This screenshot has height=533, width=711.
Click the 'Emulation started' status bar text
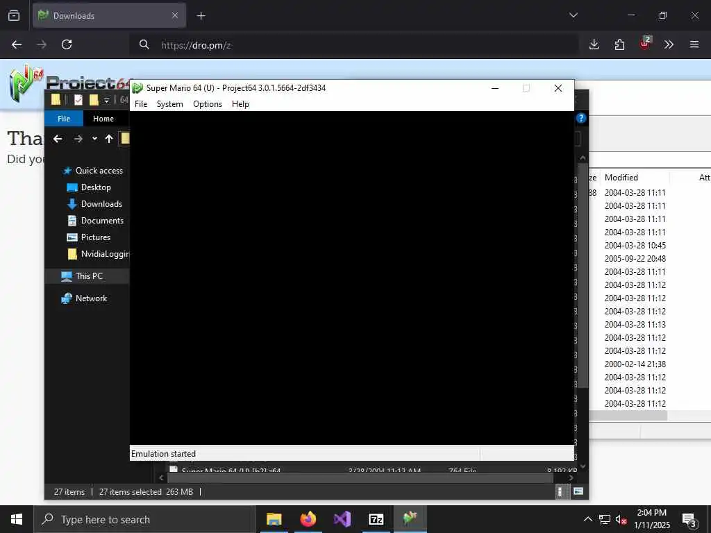pos(163,454)
